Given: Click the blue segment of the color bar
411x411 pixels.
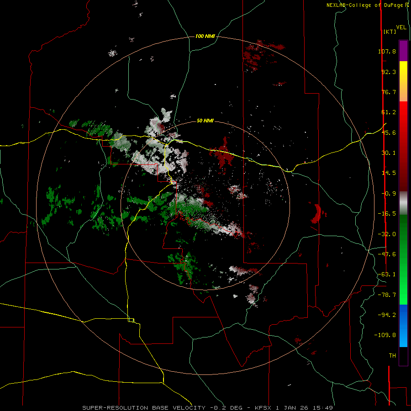Looking at the screenshot, I should [x=403, y=326].
